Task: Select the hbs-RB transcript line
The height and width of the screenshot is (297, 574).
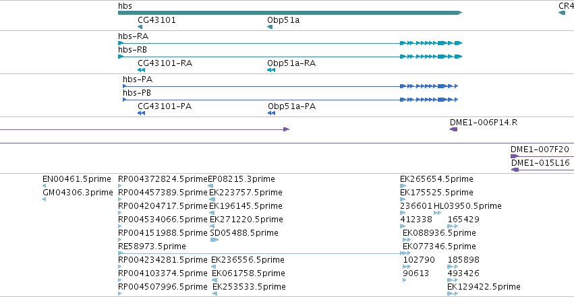Action: point(290,57)
